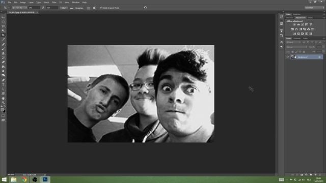Open the Essentials workspace dropdown

pyautogui.click(x=314, y=8)
